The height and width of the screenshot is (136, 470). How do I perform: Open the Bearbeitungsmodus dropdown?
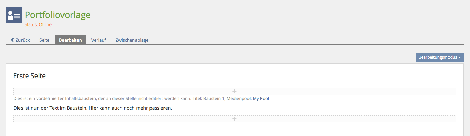[438, 57]
